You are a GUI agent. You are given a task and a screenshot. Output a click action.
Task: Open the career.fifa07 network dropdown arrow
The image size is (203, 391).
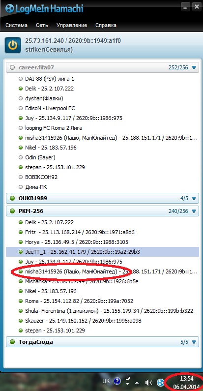(194, 67)
